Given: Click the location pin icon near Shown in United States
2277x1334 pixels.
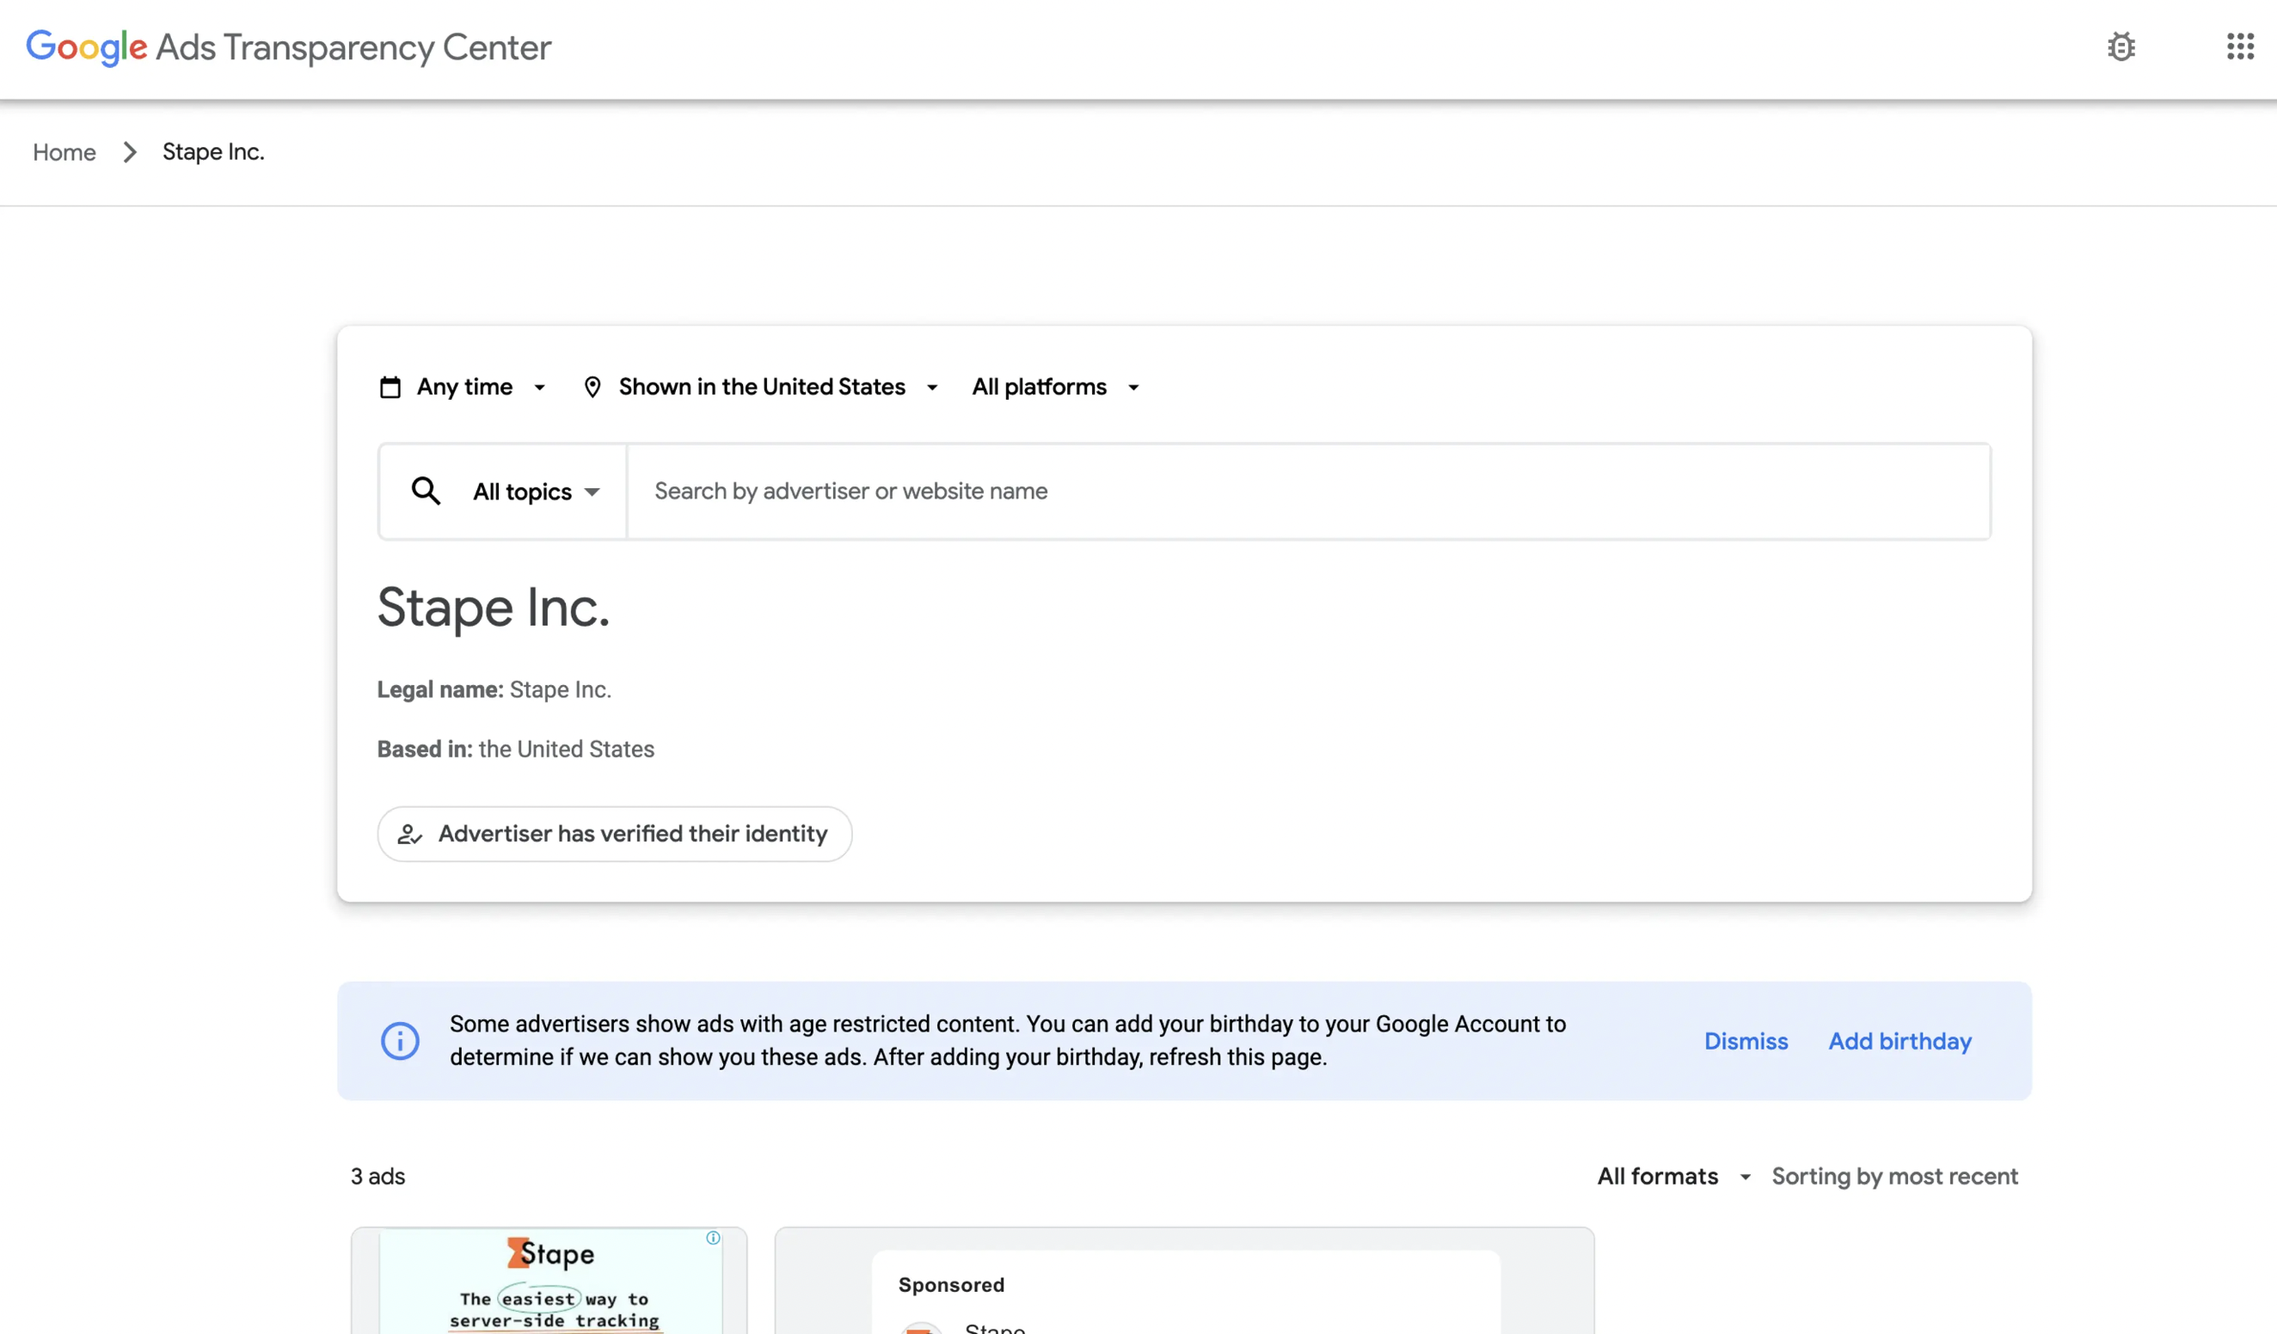Looking at the screenshot, I should (589, 388).
